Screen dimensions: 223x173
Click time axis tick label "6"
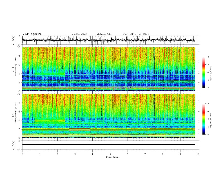click(128, 154)
